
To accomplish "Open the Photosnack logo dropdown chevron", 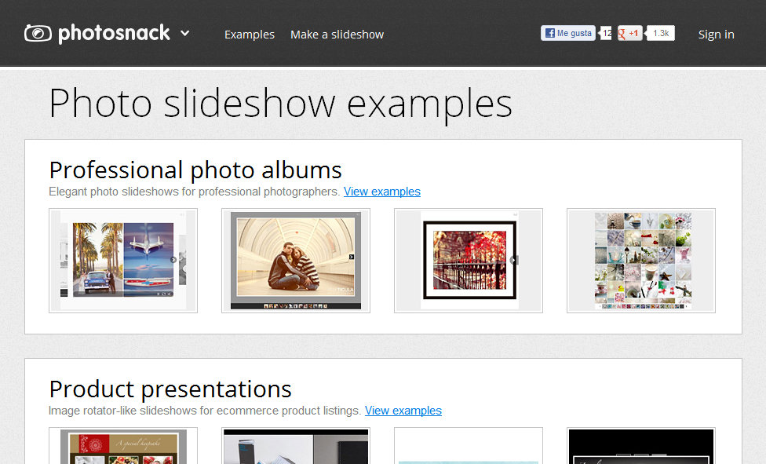I will pyautogui.click(x=184, y=35).
